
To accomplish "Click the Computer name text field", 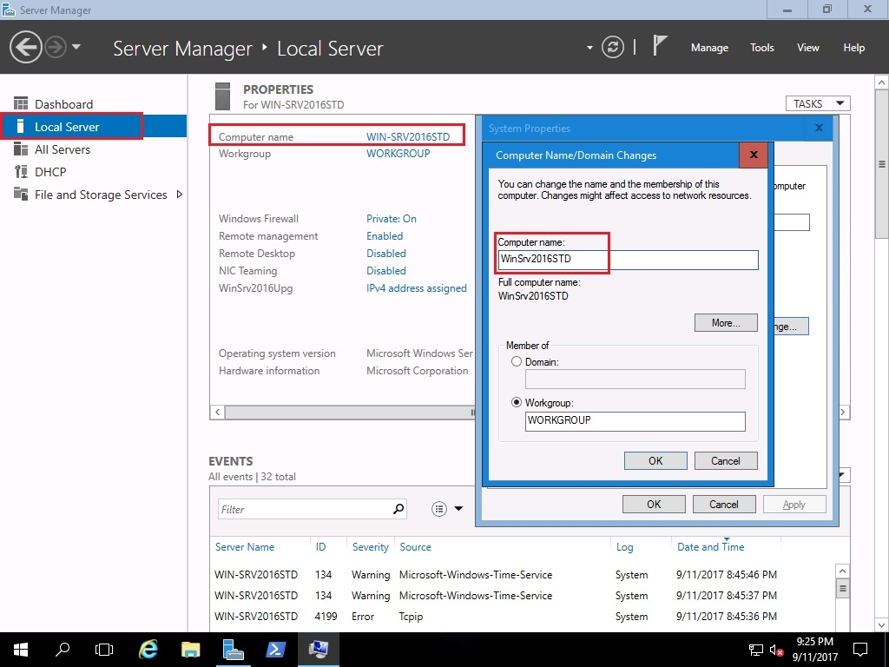I will pyautogui.click(x=628, y=260).
